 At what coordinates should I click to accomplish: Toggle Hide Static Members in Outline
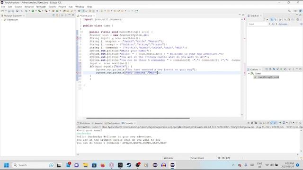pos(277,69)
